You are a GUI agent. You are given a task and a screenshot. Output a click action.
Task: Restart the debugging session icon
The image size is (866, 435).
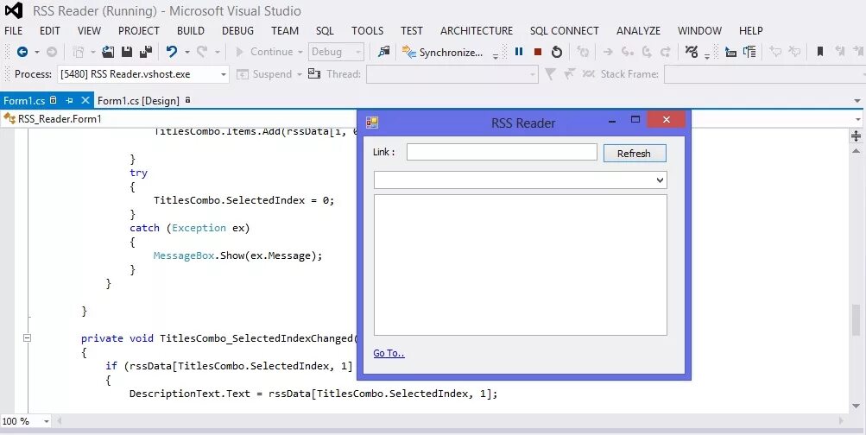pyautogui.click(x=557, y=52)
